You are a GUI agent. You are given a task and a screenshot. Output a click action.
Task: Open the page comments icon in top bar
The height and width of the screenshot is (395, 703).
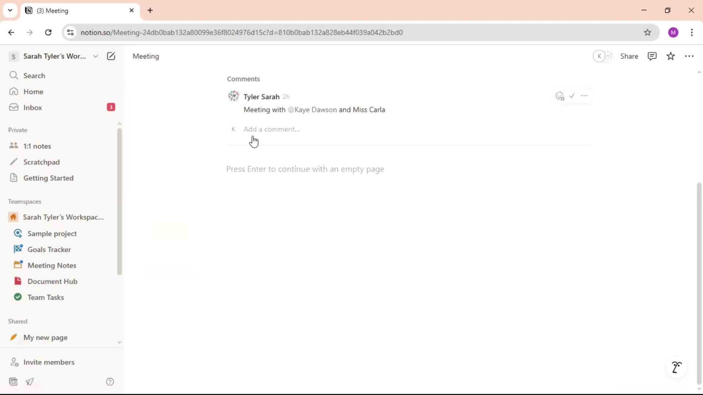[652, 56]
